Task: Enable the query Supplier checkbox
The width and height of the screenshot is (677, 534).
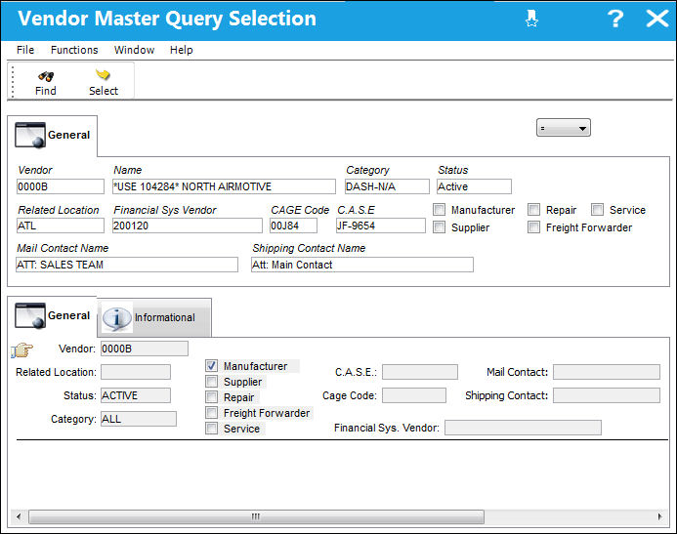Action: 212,382
